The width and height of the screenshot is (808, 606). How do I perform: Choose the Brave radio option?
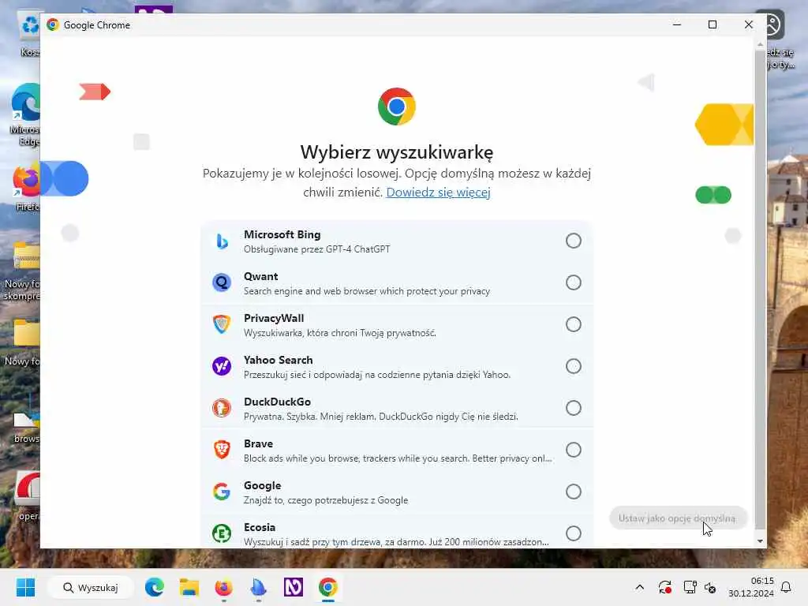point(573,449)
